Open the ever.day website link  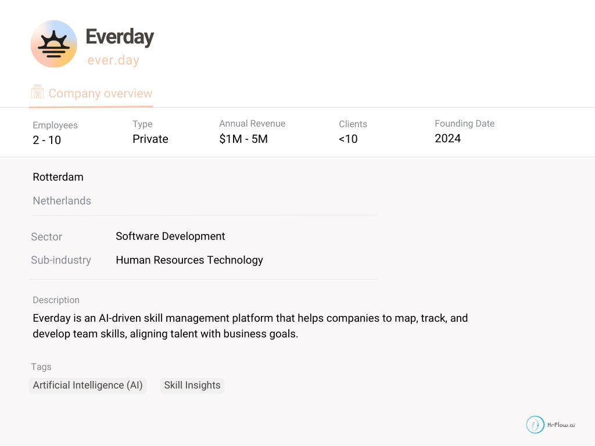pos(113,60)
